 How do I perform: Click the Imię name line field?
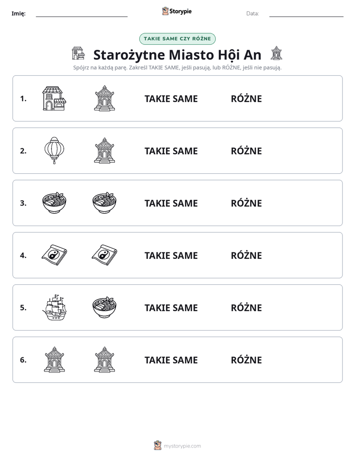82,13
